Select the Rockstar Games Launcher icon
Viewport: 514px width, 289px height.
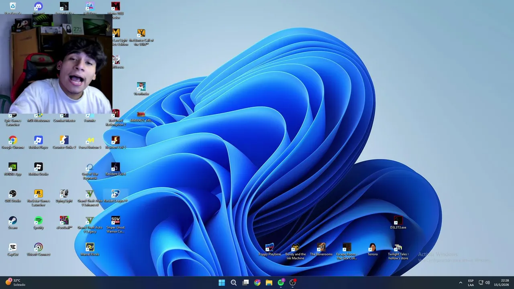(x=38, y=198)
